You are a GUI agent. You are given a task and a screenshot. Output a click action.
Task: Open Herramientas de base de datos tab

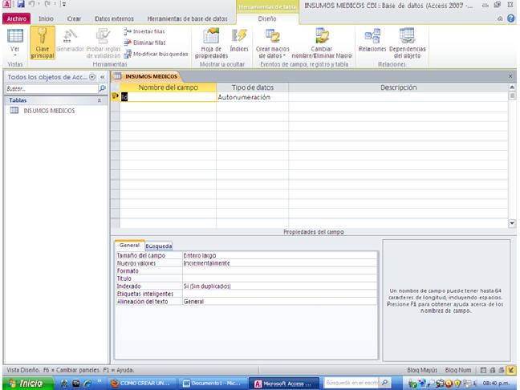[187, 19]
